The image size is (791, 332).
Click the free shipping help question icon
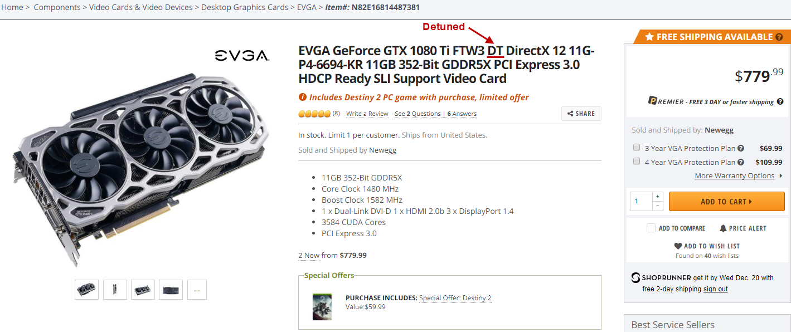click(779, 37)
